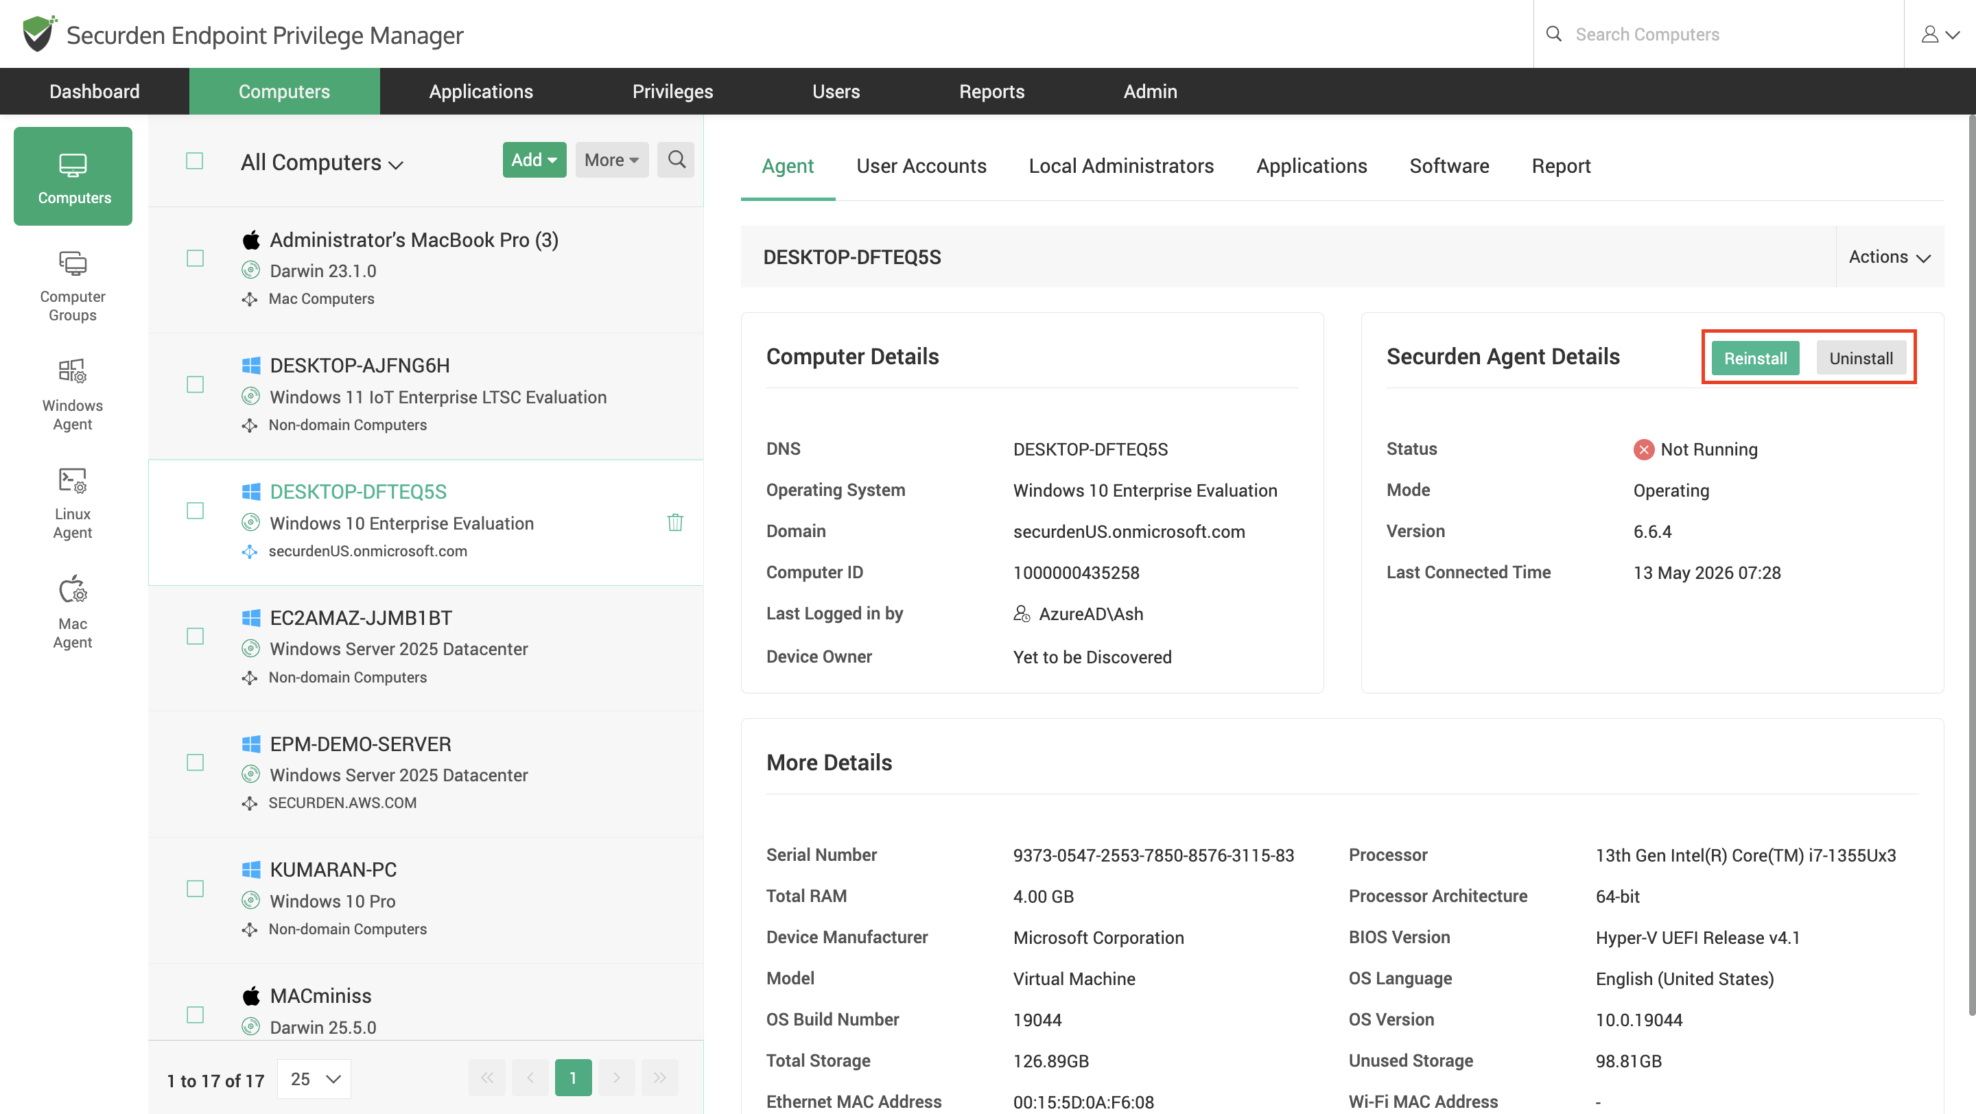Open Reports in top navigation
1976x1114 pixels.
(x=992, y=91)
